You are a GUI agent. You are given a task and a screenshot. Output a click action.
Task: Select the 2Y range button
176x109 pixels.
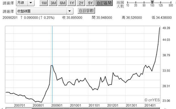(x=81, y=3)
